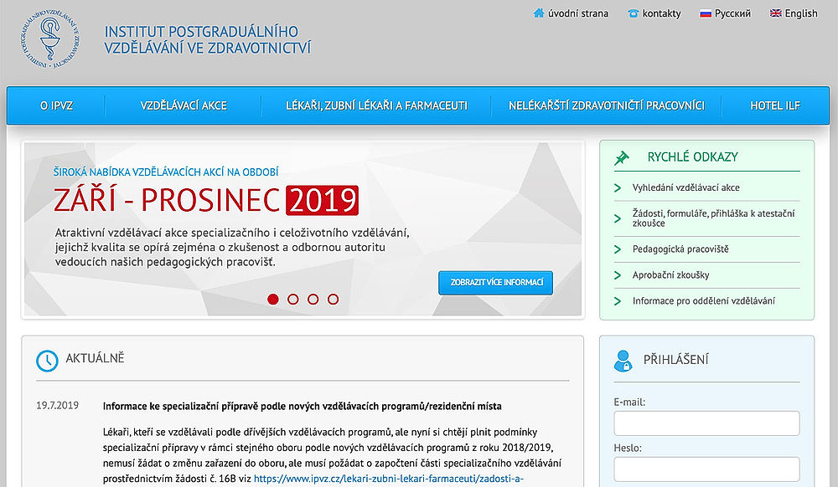This screenshot has width=838, height=487.
Task: Click the IPVZ institute logo emblem
Action: [51, 38]
